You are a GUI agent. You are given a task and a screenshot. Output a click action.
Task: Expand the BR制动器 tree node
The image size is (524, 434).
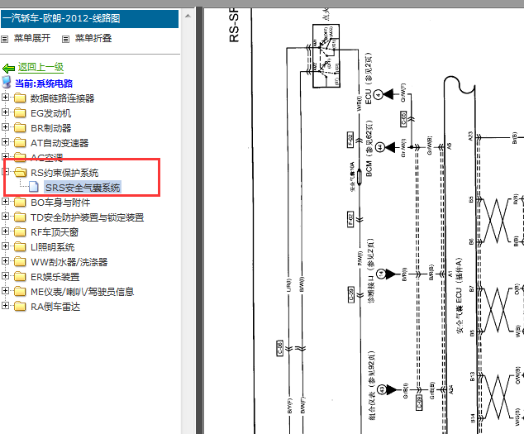pos(5,127)
